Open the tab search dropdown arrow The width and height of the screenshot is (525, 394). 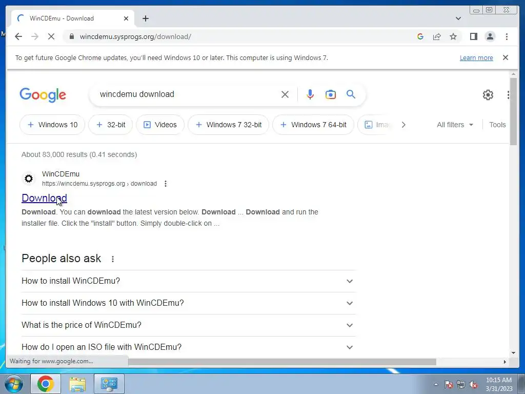tap(458, 18)
